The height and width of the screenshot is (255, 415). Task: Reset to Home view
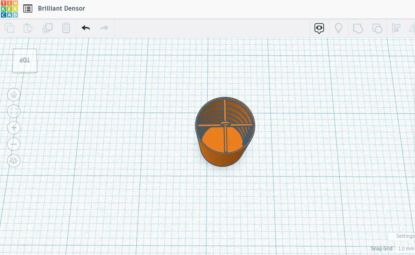14,95
